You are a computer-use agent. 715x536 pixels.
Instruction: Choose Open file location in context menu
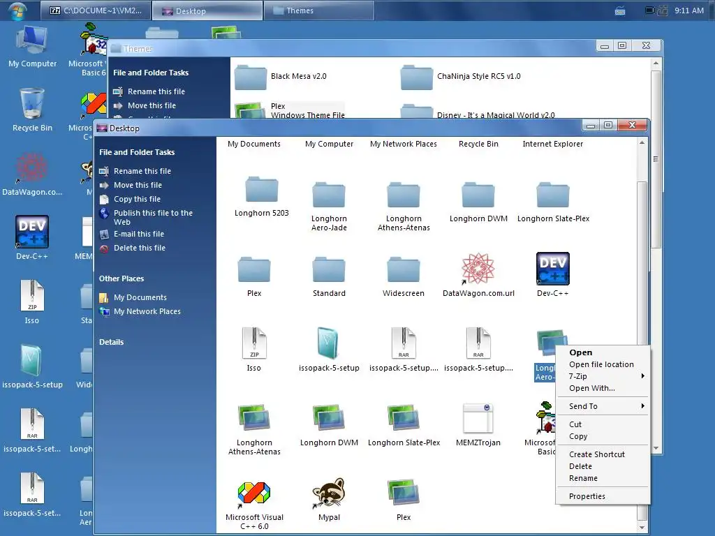[x=603, y=364]
